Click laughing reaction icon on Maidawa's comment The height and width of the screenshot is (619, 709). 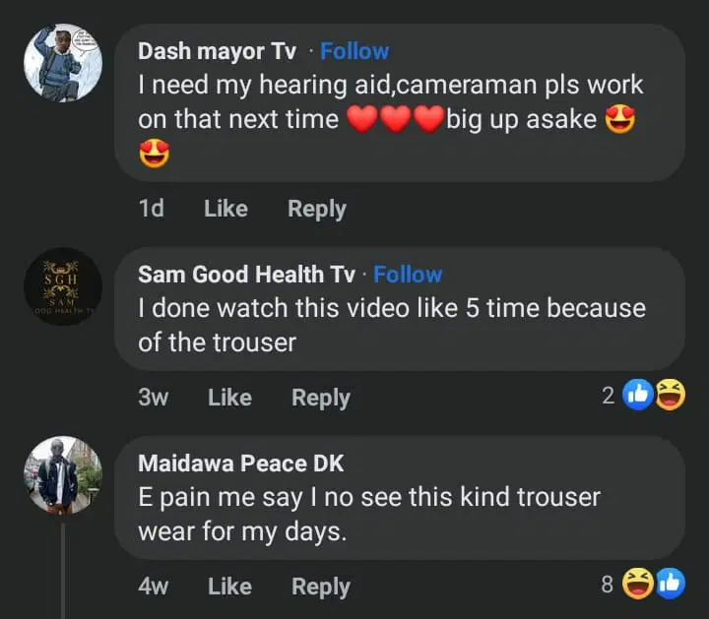(x=639, y=585)
